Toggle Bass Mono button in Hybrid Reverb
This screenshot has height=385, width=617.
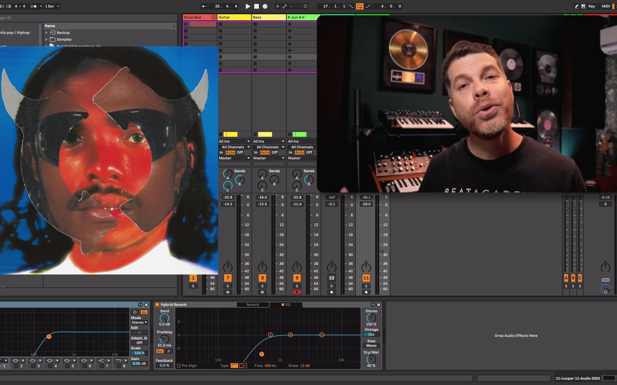point(371,345)
